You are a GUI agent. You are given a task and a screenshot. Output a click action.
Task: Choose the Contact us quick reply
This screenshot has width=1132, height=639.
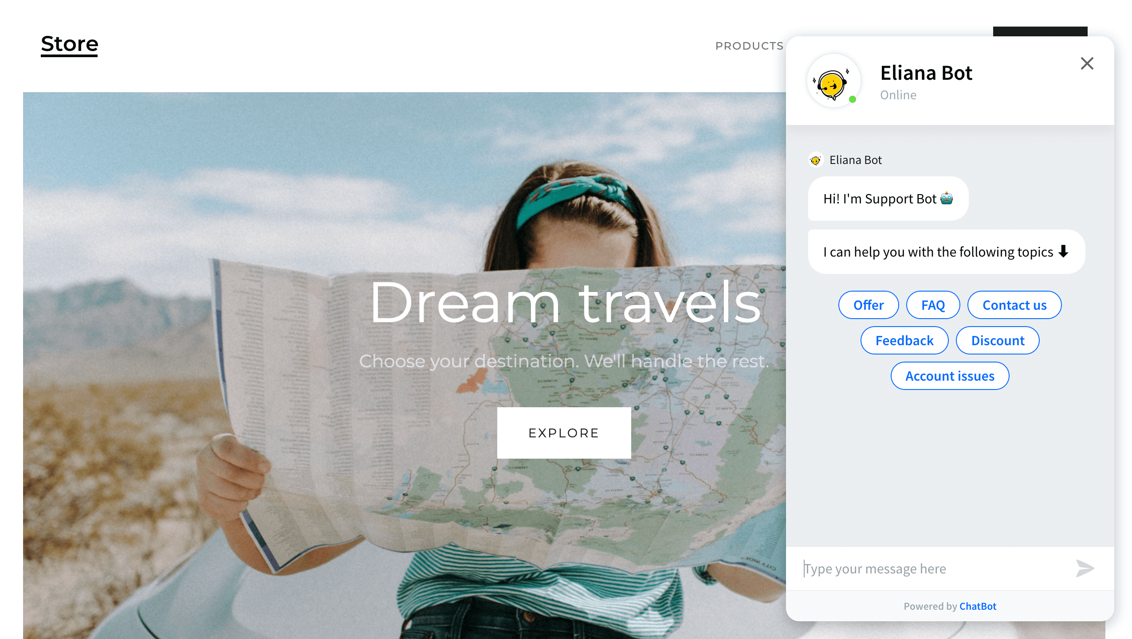(x=1014, y=305)
